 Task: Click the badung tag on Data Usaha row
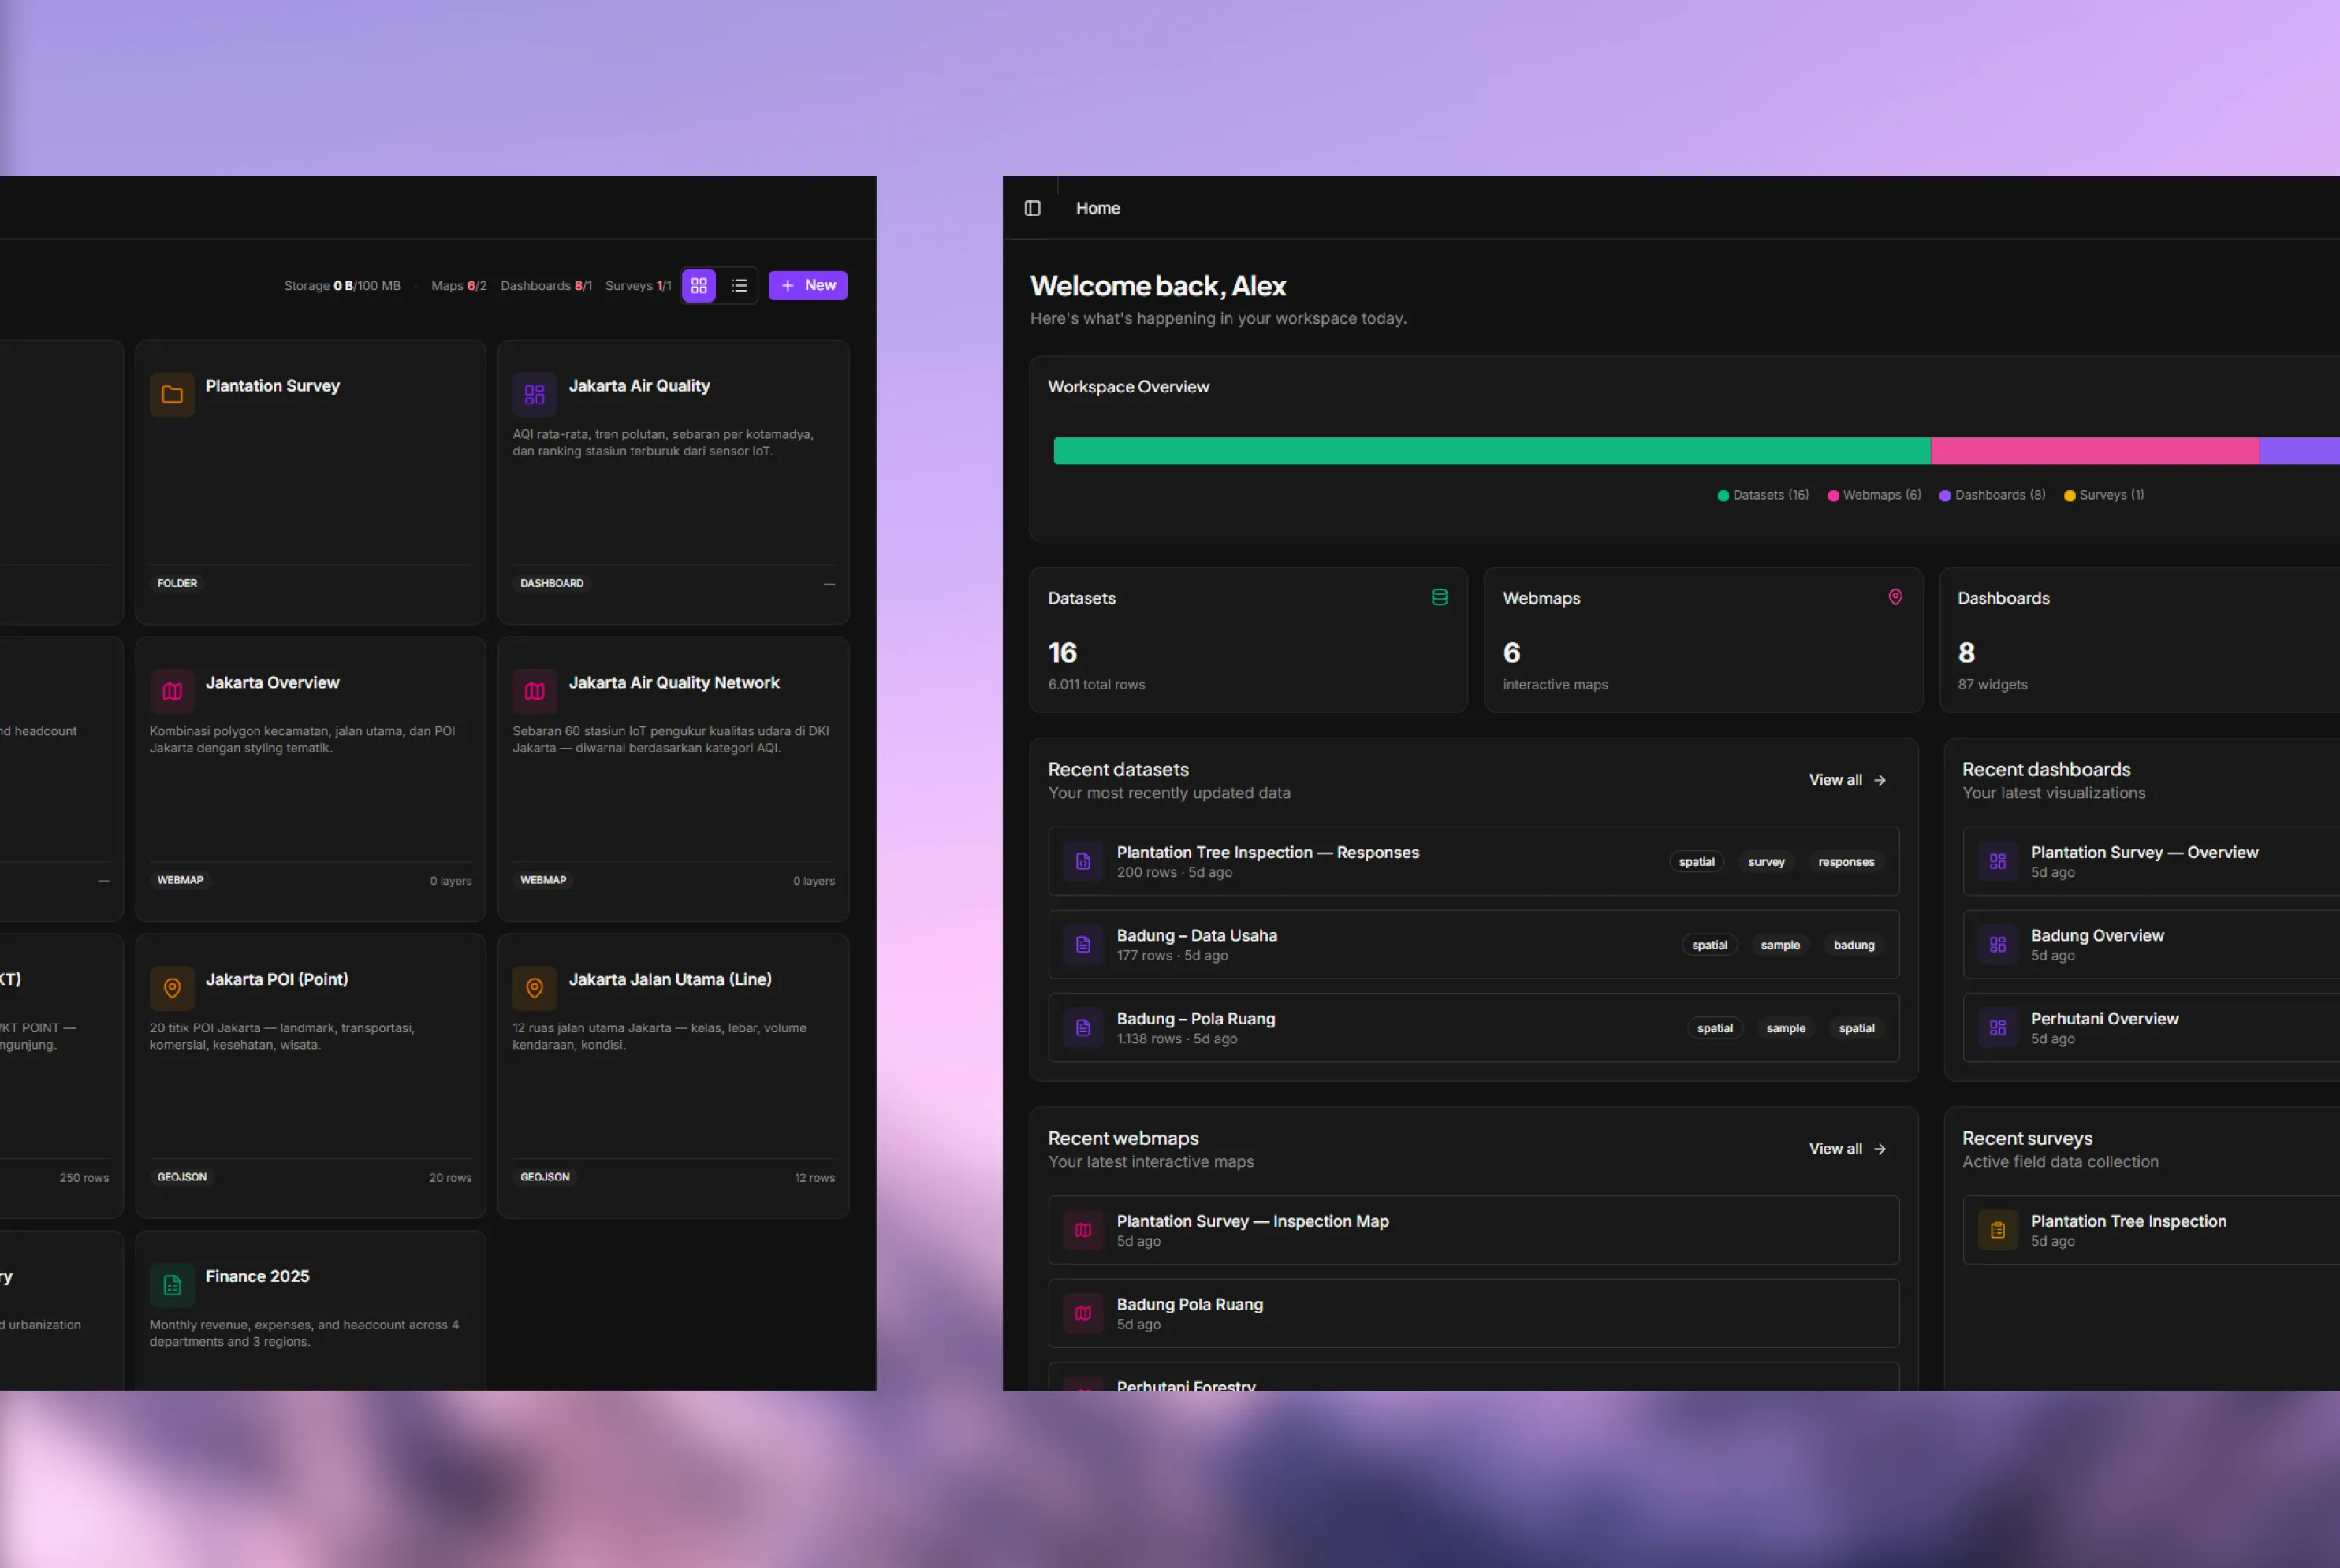click(x=1854, y=945)
